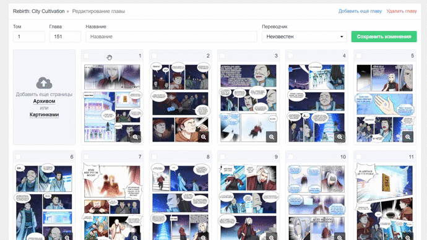Choose upload by Архивом
427x240 pixels.
pos(44,101)
